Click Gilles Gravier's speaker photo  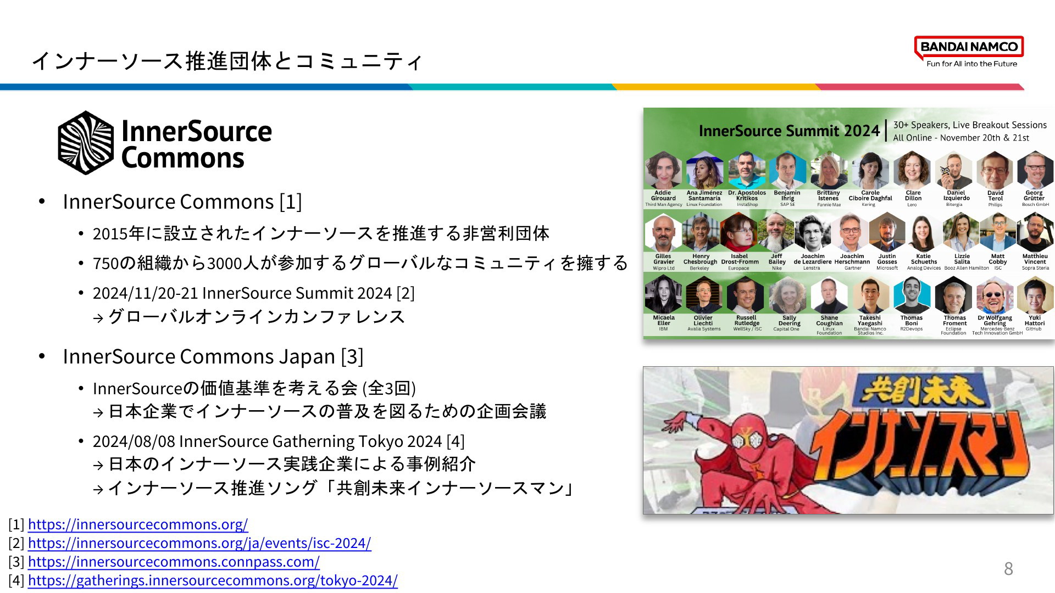663,234
